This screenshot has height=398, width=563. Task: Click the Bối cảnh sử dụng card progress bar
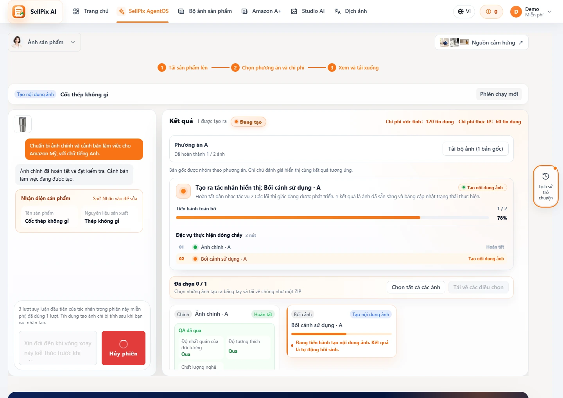(341, 334)
